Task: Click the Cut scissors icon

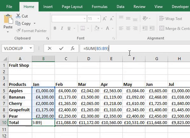Action: pos(18,16)
